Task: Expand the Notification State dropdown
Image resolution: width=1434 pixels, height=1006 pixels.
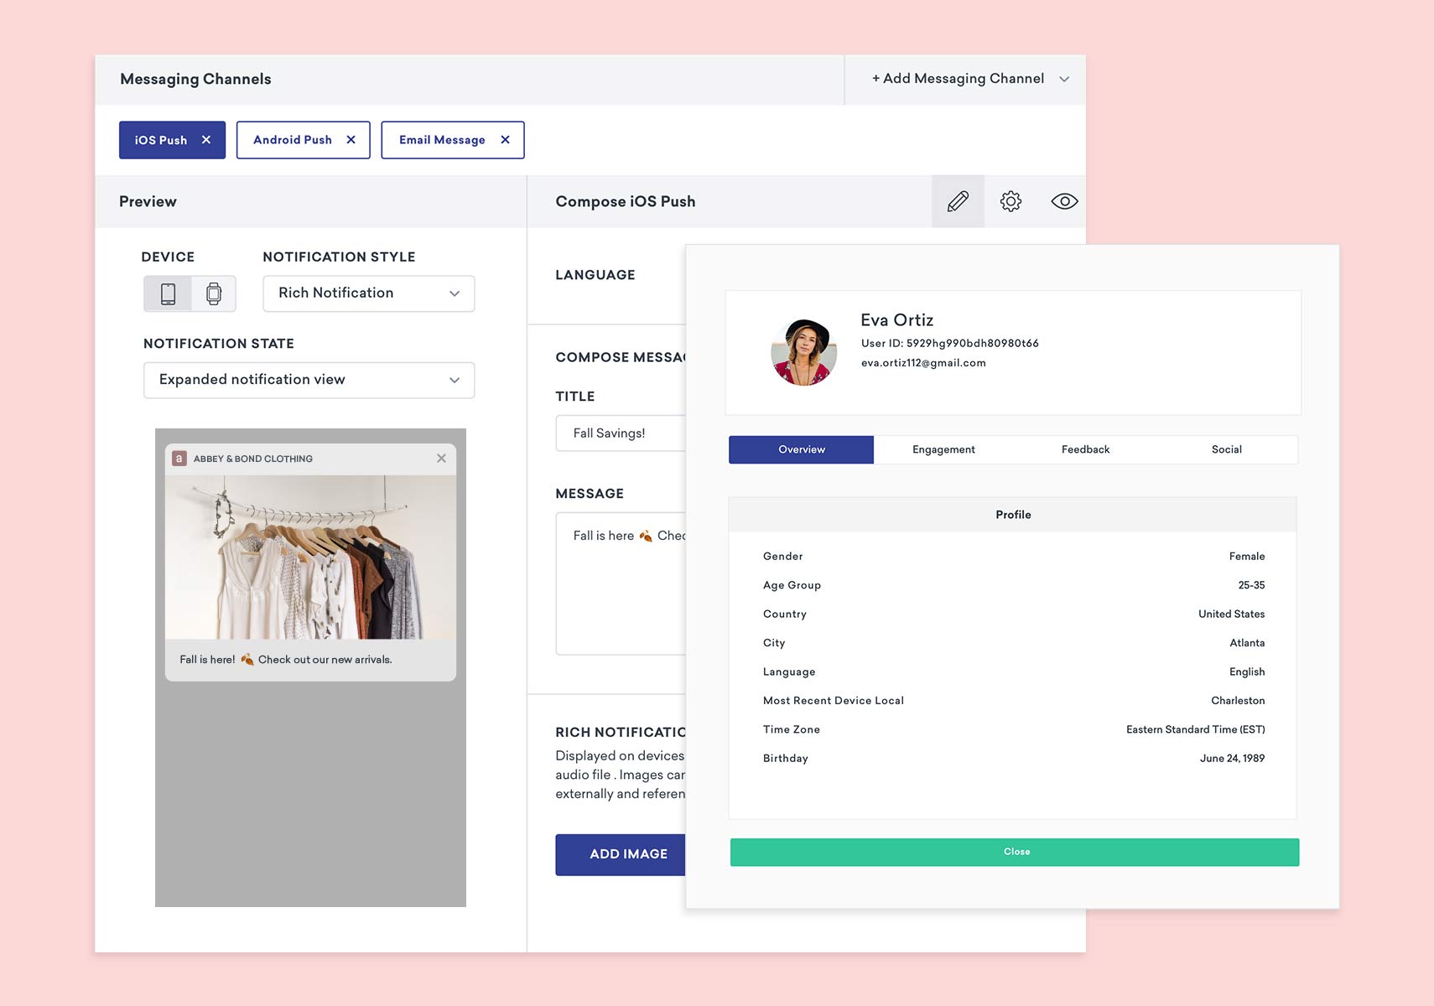Action: coord(309,380)
